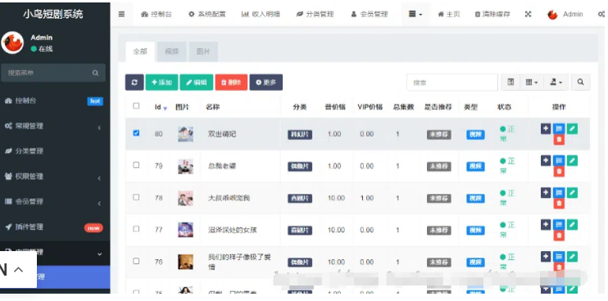The image size is (608, 301).
Task: Go to 主页 home link in header
Action: [449, 15]
